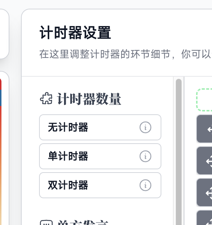The height and width of the screenshot is (225, 212).
Task: Click the move arrows icon on third gray block
Action: pos(209,193)
